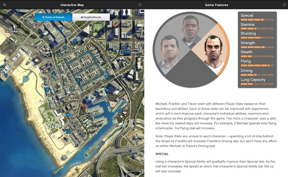Select the barbell gym icon near Little Seoul
The width and height of the screenshot is (288, 177).
click(x=123, y=52)
